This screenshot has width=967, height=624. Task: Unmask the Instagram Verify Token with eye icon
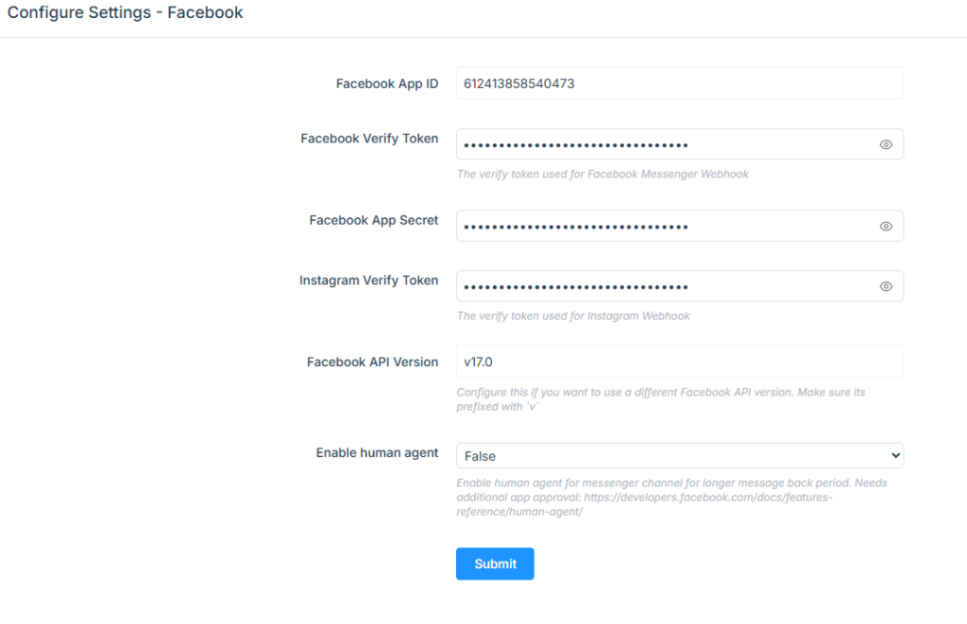[886, 286]
